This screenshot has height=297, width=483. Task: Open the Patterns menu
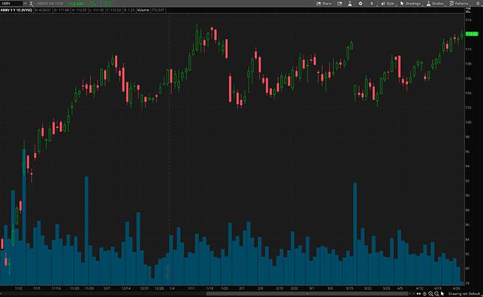coord(459,3)
